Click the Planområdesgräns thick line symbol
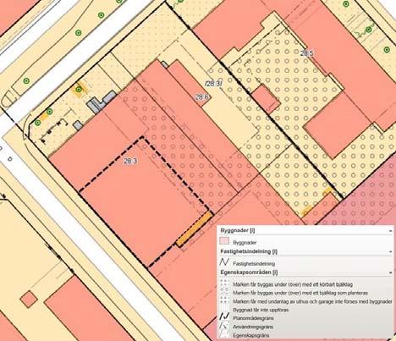The image size is (396, 341). 224,316
